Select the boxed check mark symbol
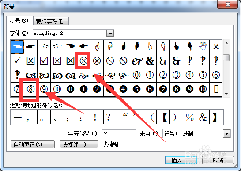Screen dimensions: 241x171 click(44, 61)
